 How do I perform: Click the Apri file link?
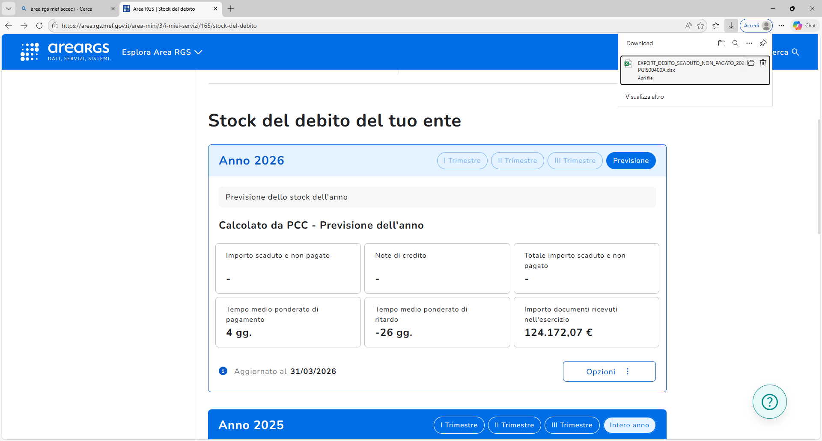point(645,78)
